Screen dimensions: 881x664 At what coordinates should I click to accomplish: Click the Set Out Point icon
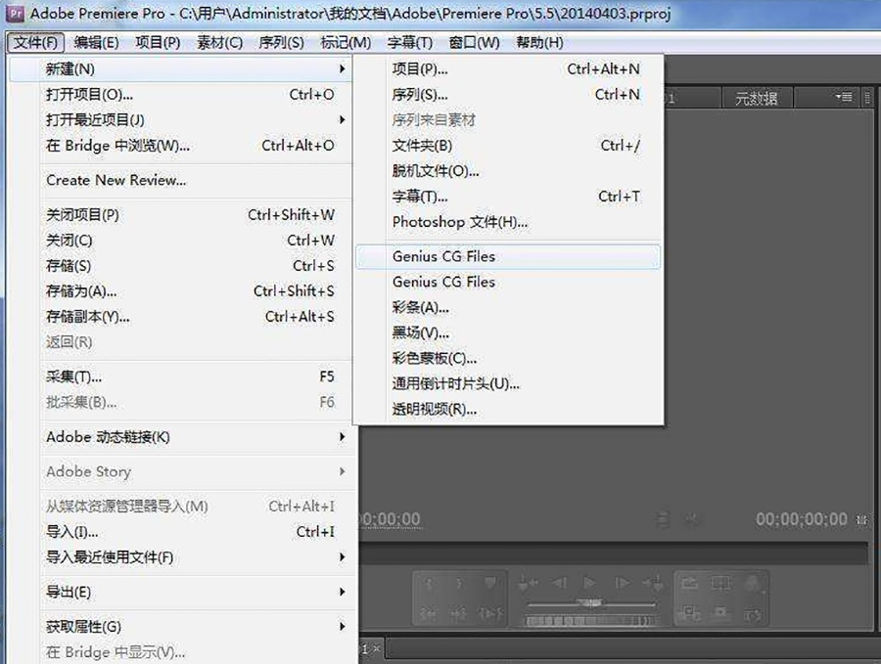click(x=459, y=584)
